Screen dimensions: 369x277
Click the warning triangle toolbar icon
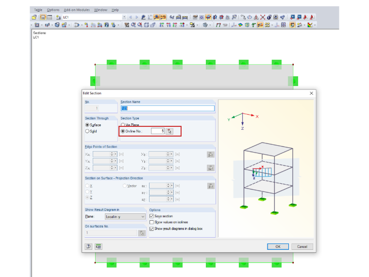256,17
